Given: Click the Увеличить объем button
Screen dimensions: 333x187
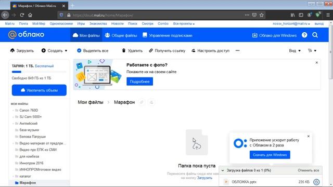Looking at the screenshot, I should coord(39,90).
